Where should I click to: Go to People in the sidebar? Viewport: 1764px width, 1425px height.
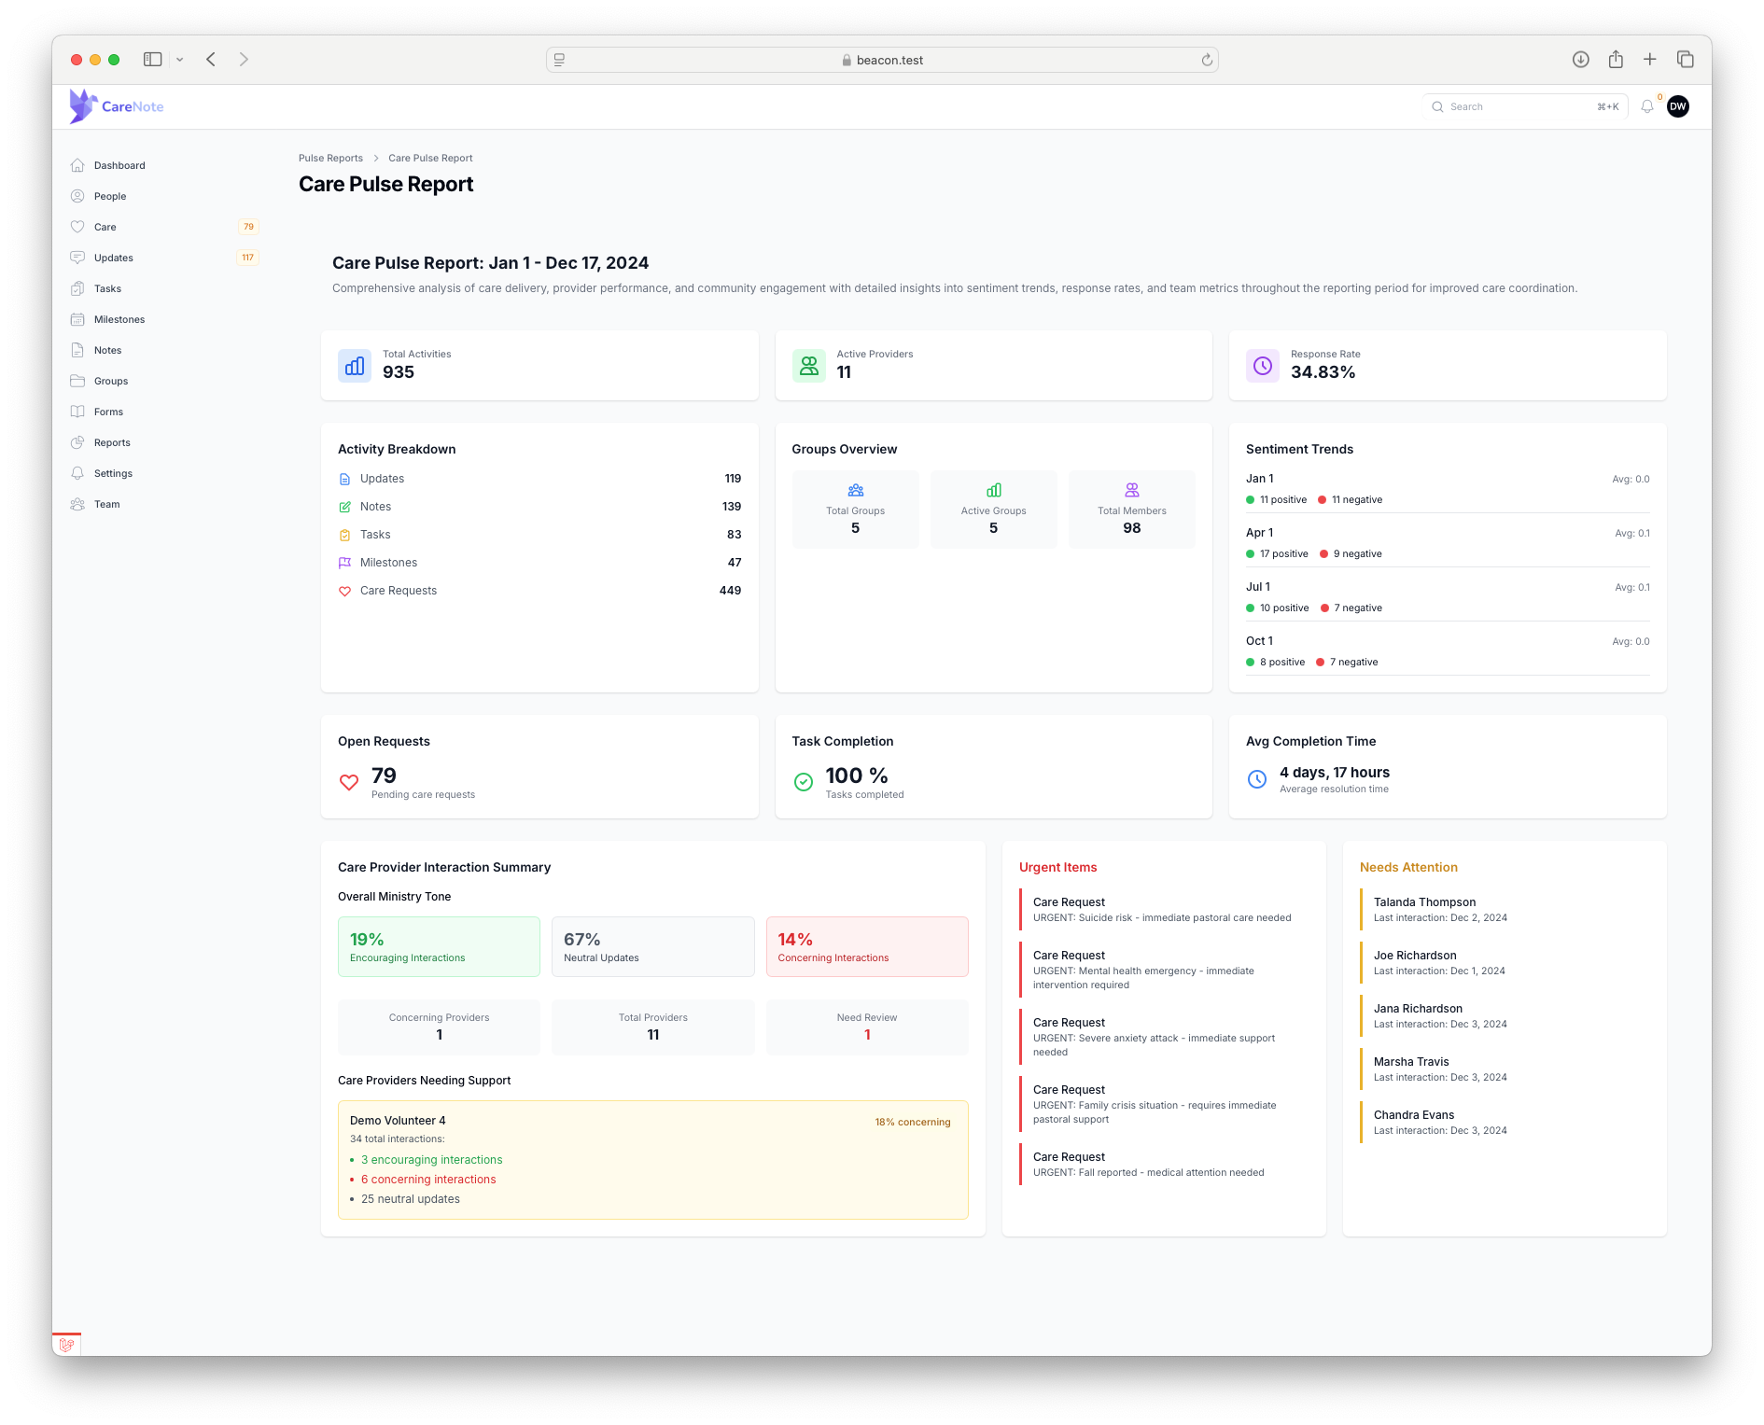pyautogui.click(x=110, y=196)
